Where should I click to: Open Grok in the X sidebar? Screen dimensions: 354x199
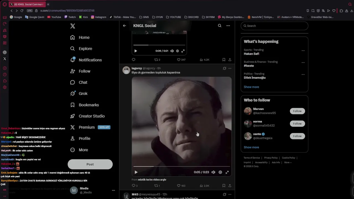click(x=79, y=94)
